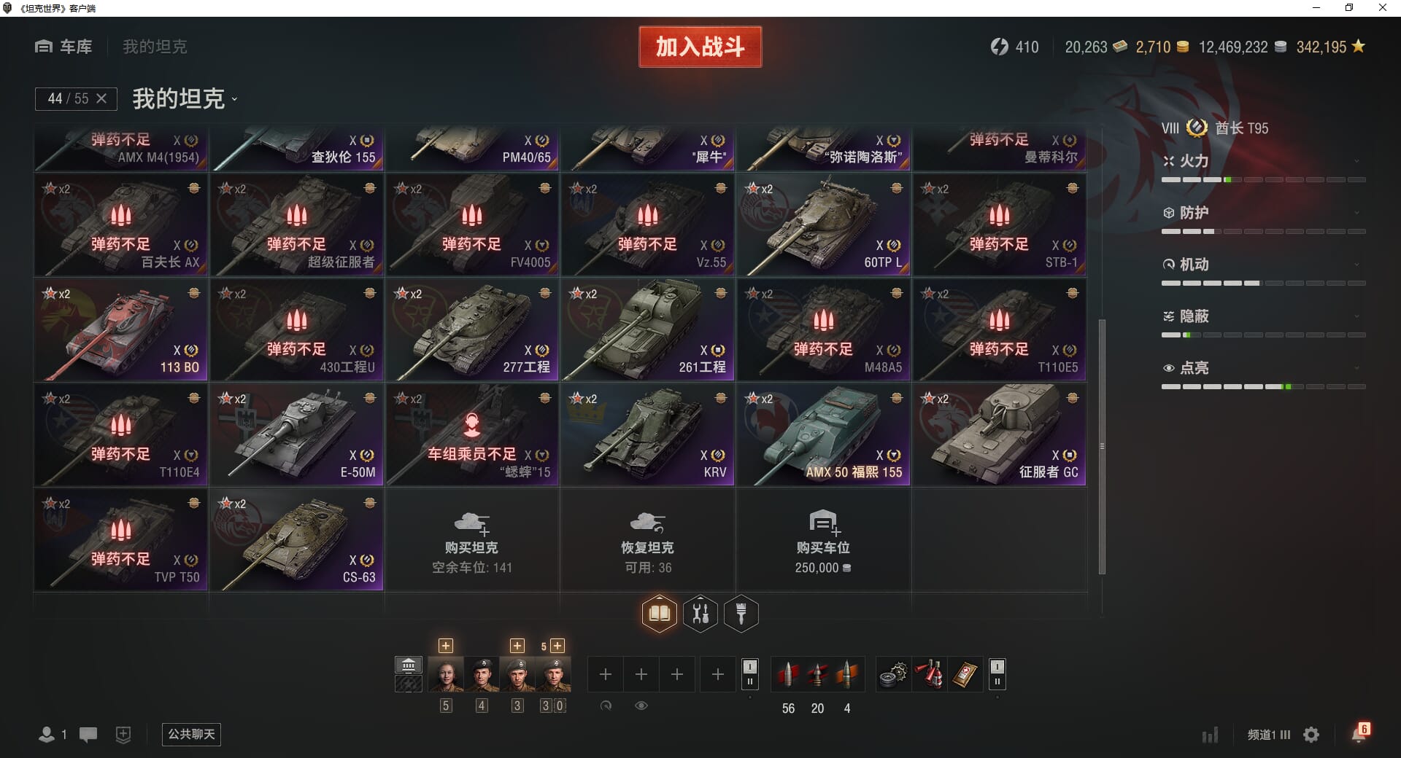Toggle the pause switch next to consumables

coord(997,674)
